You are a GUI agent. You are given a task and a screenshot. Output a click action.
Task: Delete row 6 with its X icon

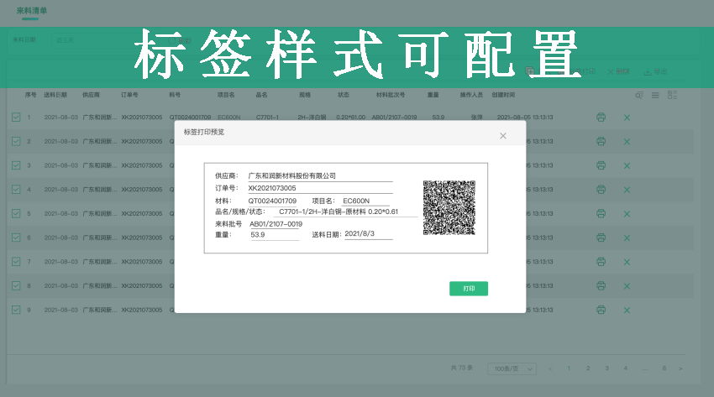[x=627, y=238]
